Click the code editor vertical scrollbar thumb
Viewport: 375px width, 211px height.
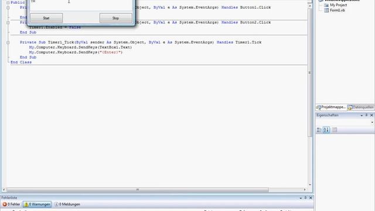click(x=310, y=73)
